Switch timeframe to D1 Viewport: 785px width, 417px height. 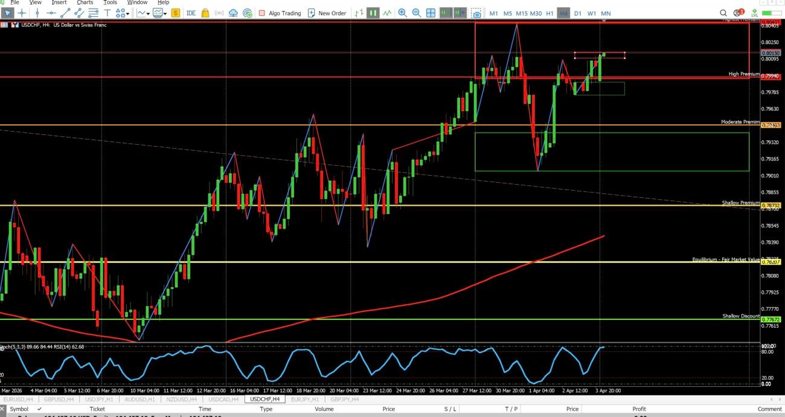point(578,13)
